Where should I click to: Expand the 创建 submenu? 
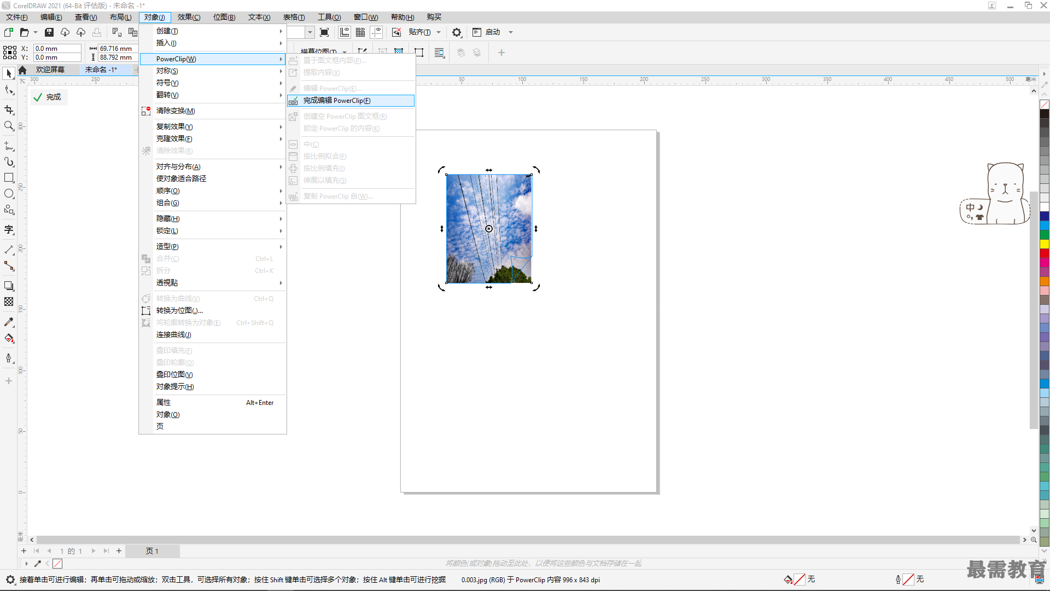(213, 31)
